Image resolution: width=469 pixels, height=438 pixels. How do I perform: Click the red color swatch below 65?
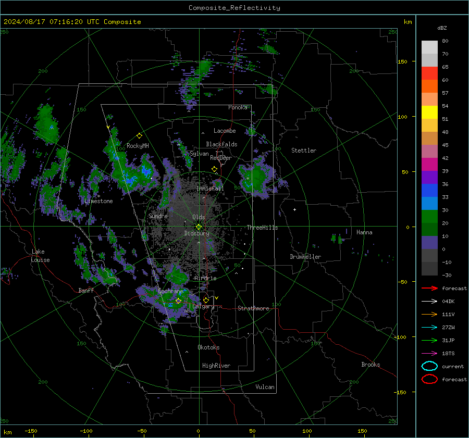point(429,73)
